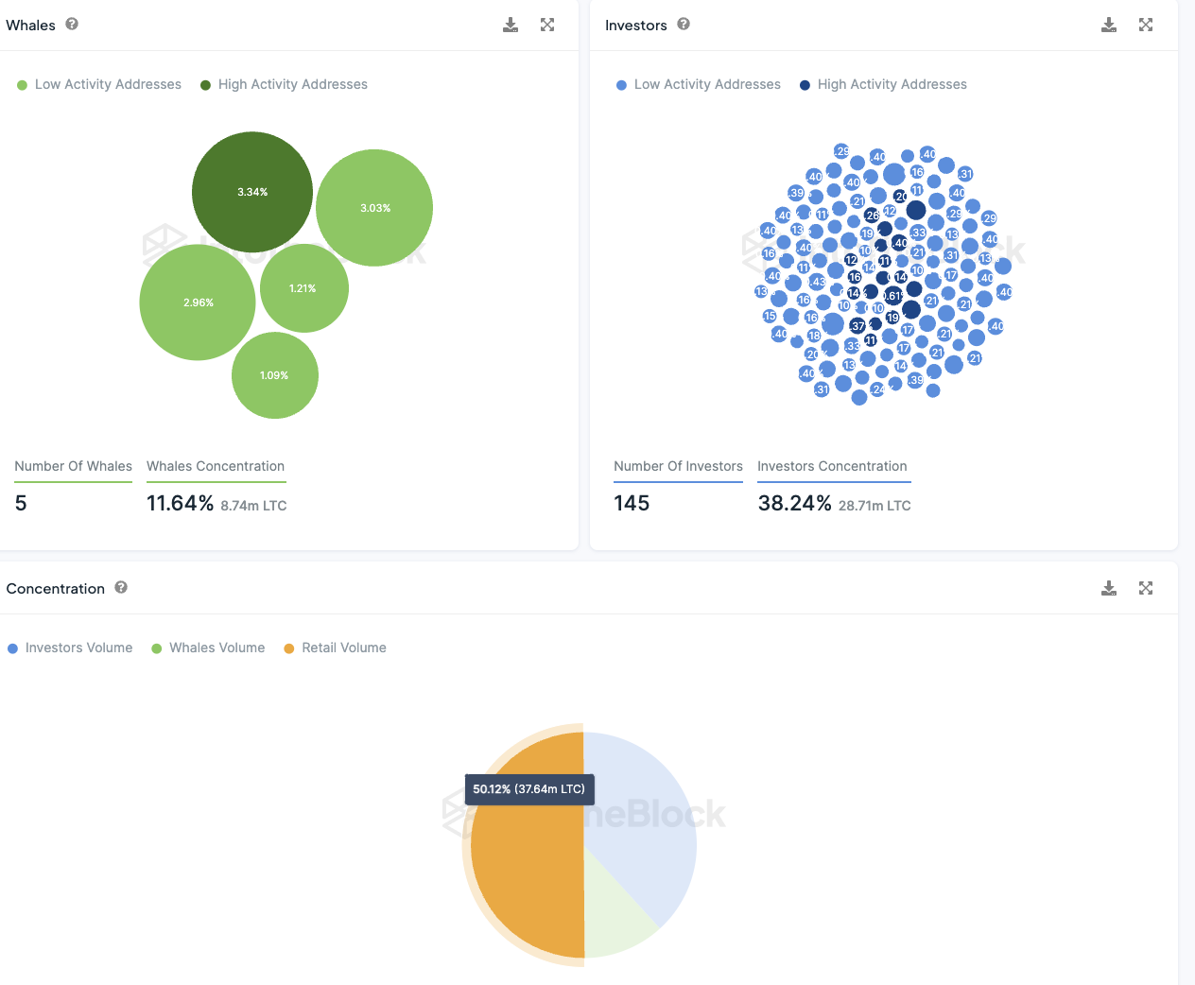Click the 50.12% (37.64m LTC) tooltip
The width and height of the screenshot is (1195, 985).
(x=528, y=788)
